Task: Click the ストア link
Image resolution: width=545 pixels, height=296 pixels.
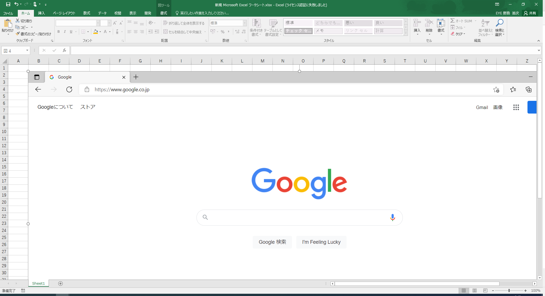Action: tap(88, 107)
